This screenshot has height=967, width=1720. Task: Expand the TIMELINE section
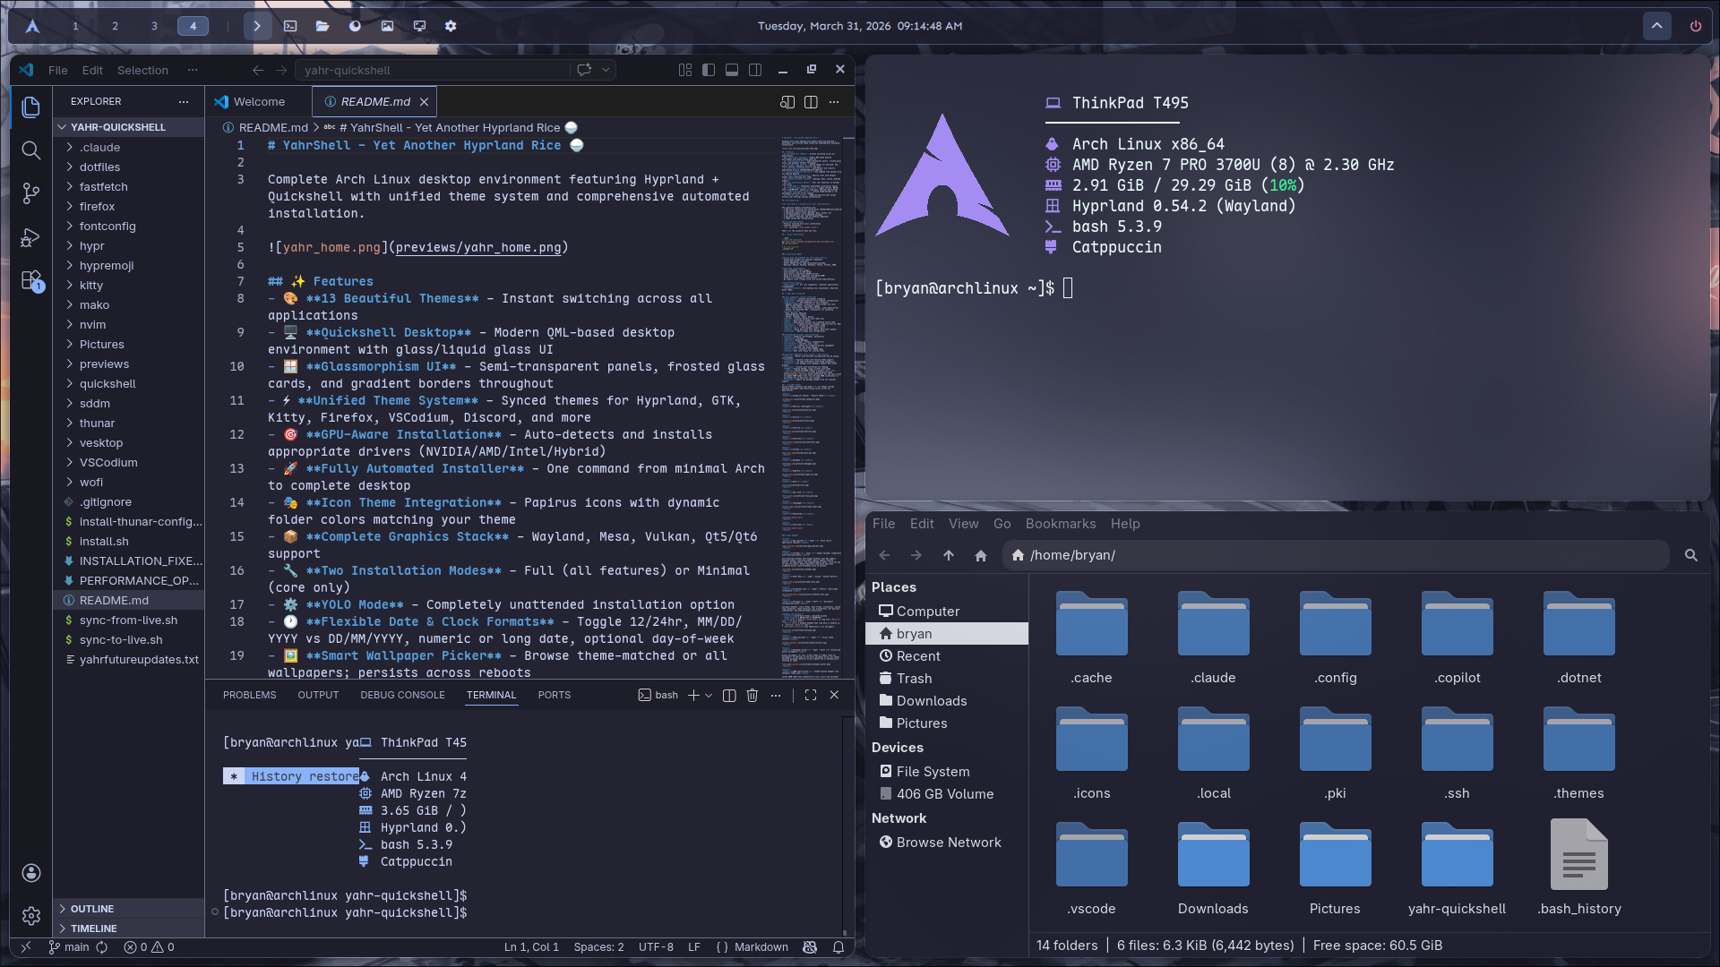130,928
